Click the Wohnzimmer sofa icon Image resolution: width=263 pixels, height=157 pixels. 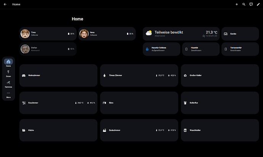pos(24,75)
